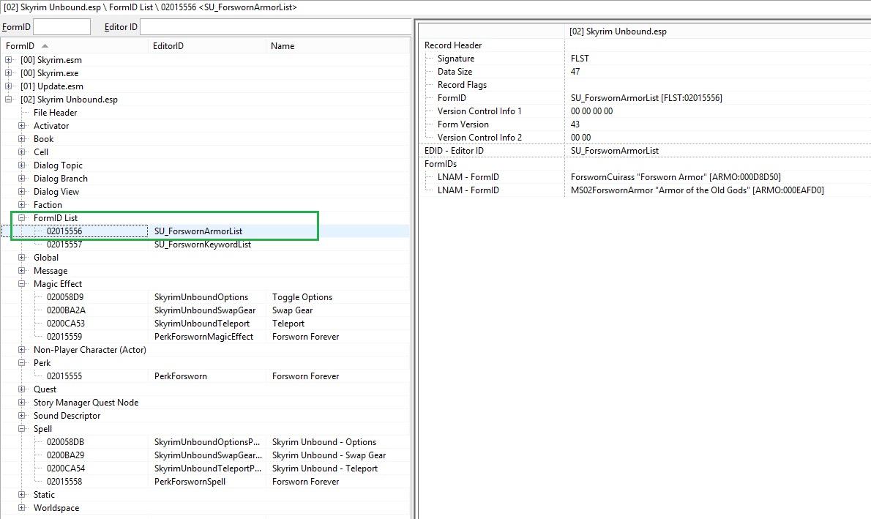Viewport: 871px width, 519px height.
Task: Select the File Header tree item
Action: click(55, 112)
